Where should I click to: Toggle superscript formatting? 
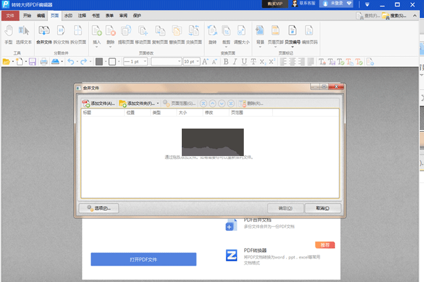click(x=272, y=62)
